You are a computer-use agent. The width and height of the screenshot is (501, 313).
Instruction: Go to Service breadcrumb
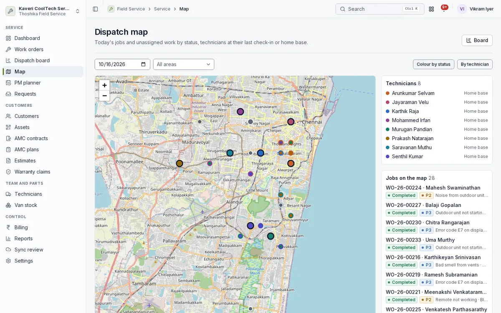click(x=162, y=9)
